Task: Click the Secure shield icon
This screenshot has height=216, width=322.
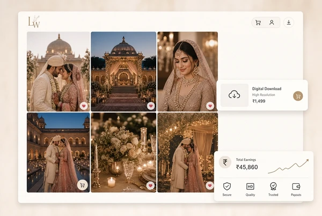Action: point(227,187)
